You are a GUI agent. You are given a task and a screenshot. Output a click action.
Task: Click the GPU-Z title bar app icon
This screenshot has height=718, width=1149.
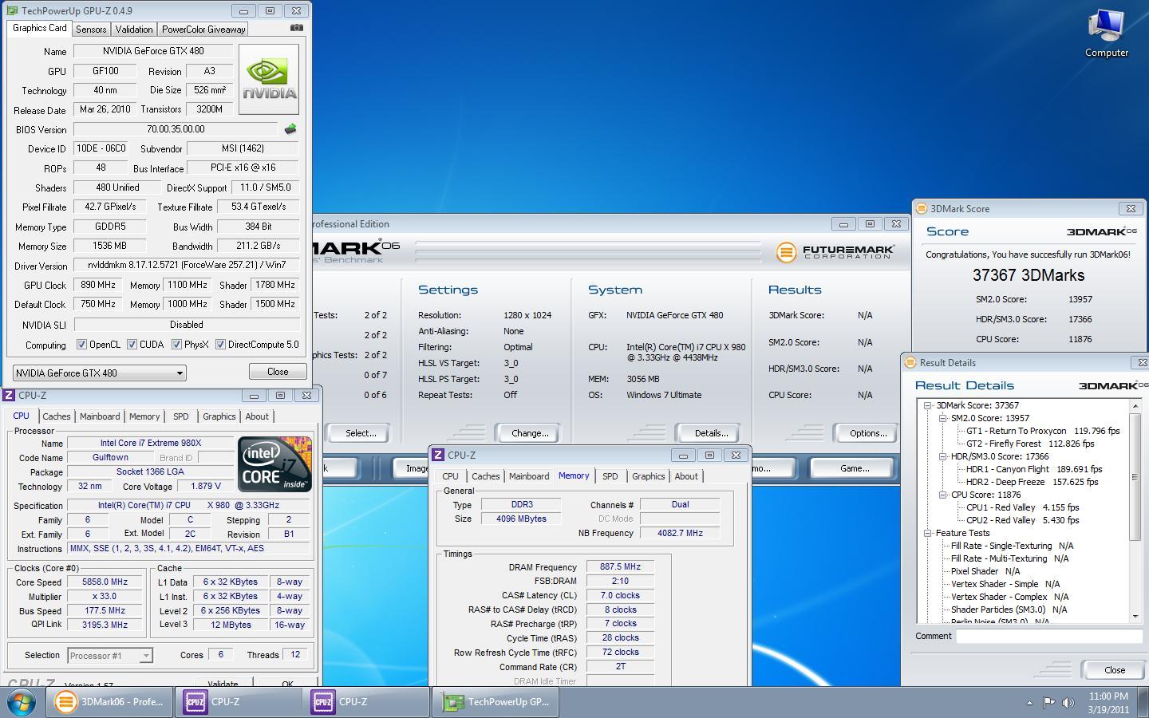click(12, 10)
